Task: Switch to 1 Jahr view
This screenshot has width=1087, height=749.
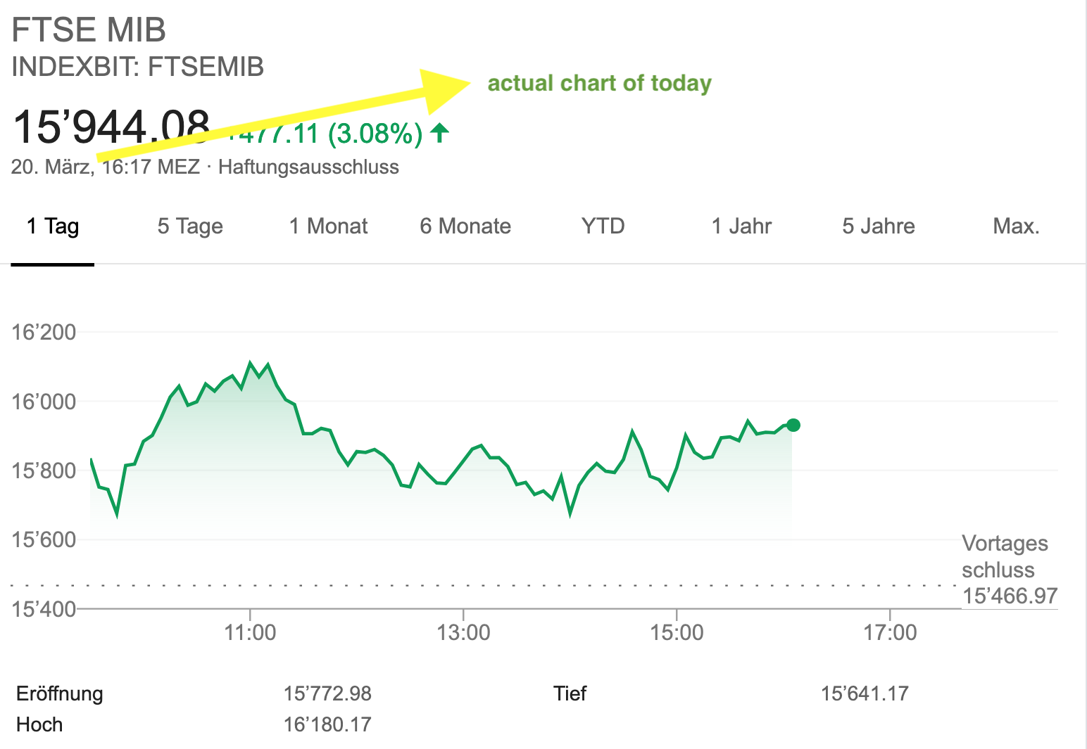Action: click(741, 226)
